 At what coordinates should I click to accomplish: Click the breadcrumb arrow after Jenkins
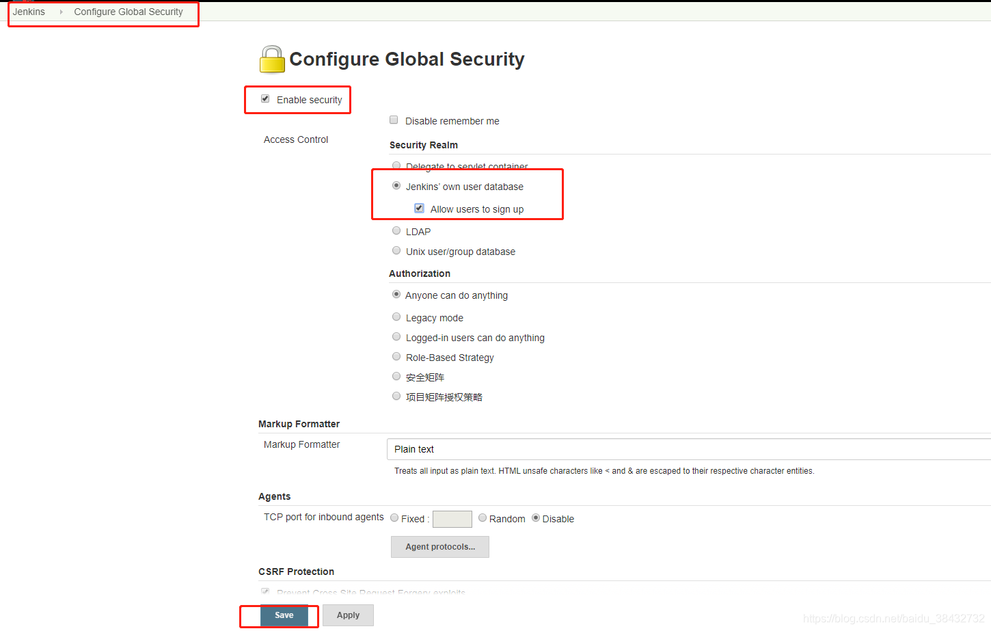coord(61,12)
